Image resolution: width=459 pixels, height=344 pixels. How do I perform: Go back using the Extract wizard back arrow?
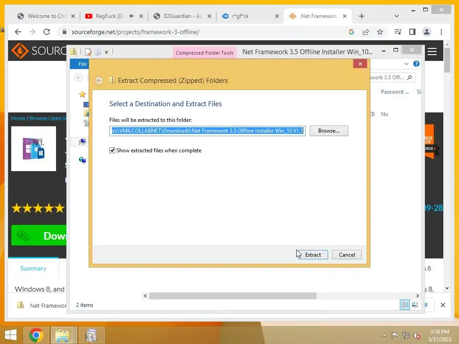(99, 81)
